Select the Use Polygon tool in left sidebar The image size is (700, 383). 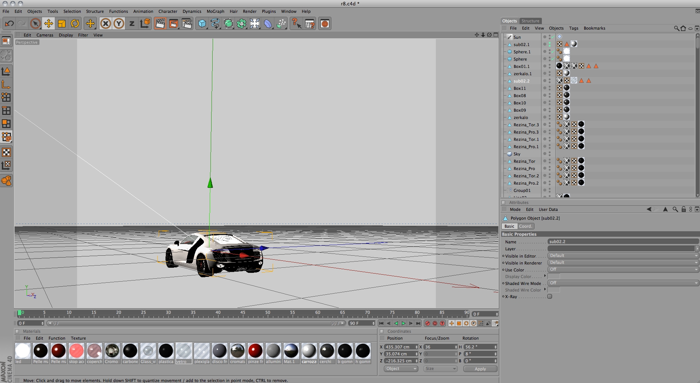6,124
